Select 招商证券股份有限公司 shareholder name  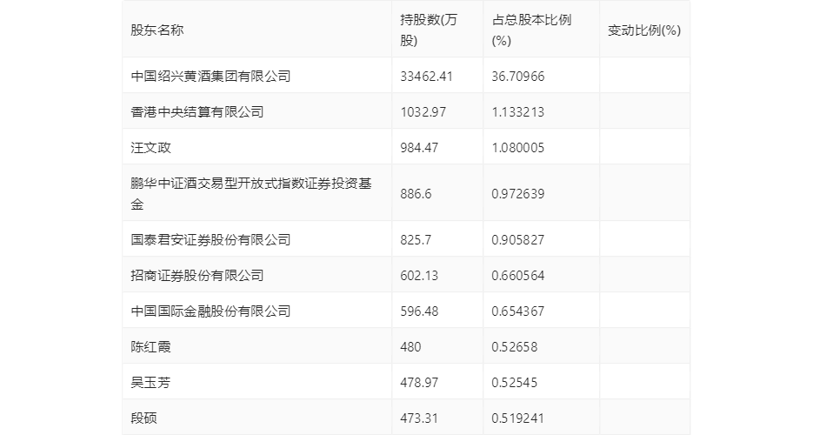[197, 276]
